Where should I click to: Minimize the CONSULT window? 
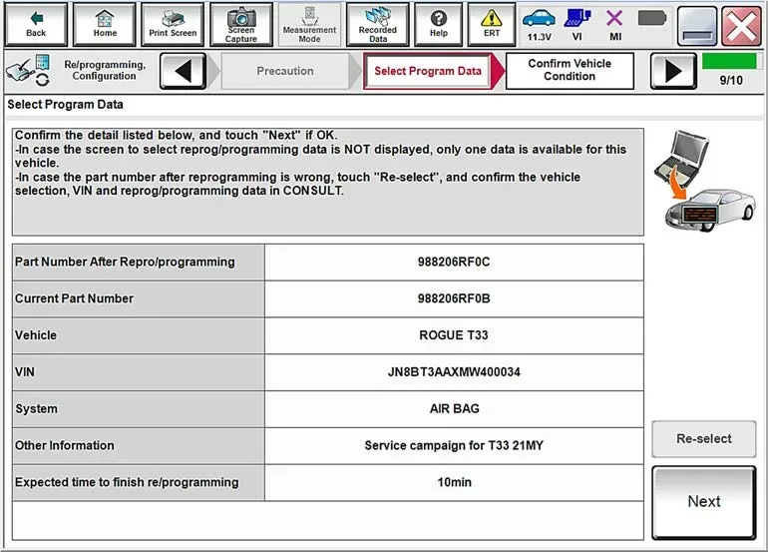697,25
